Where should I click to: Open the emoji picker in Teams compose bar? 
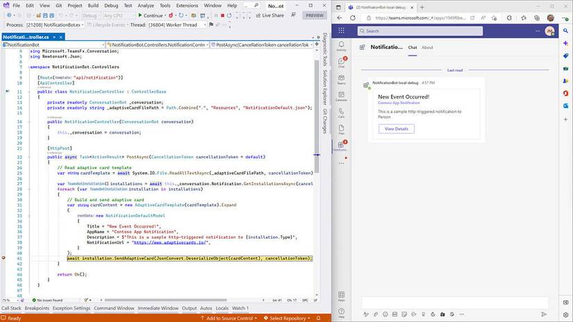385,314
